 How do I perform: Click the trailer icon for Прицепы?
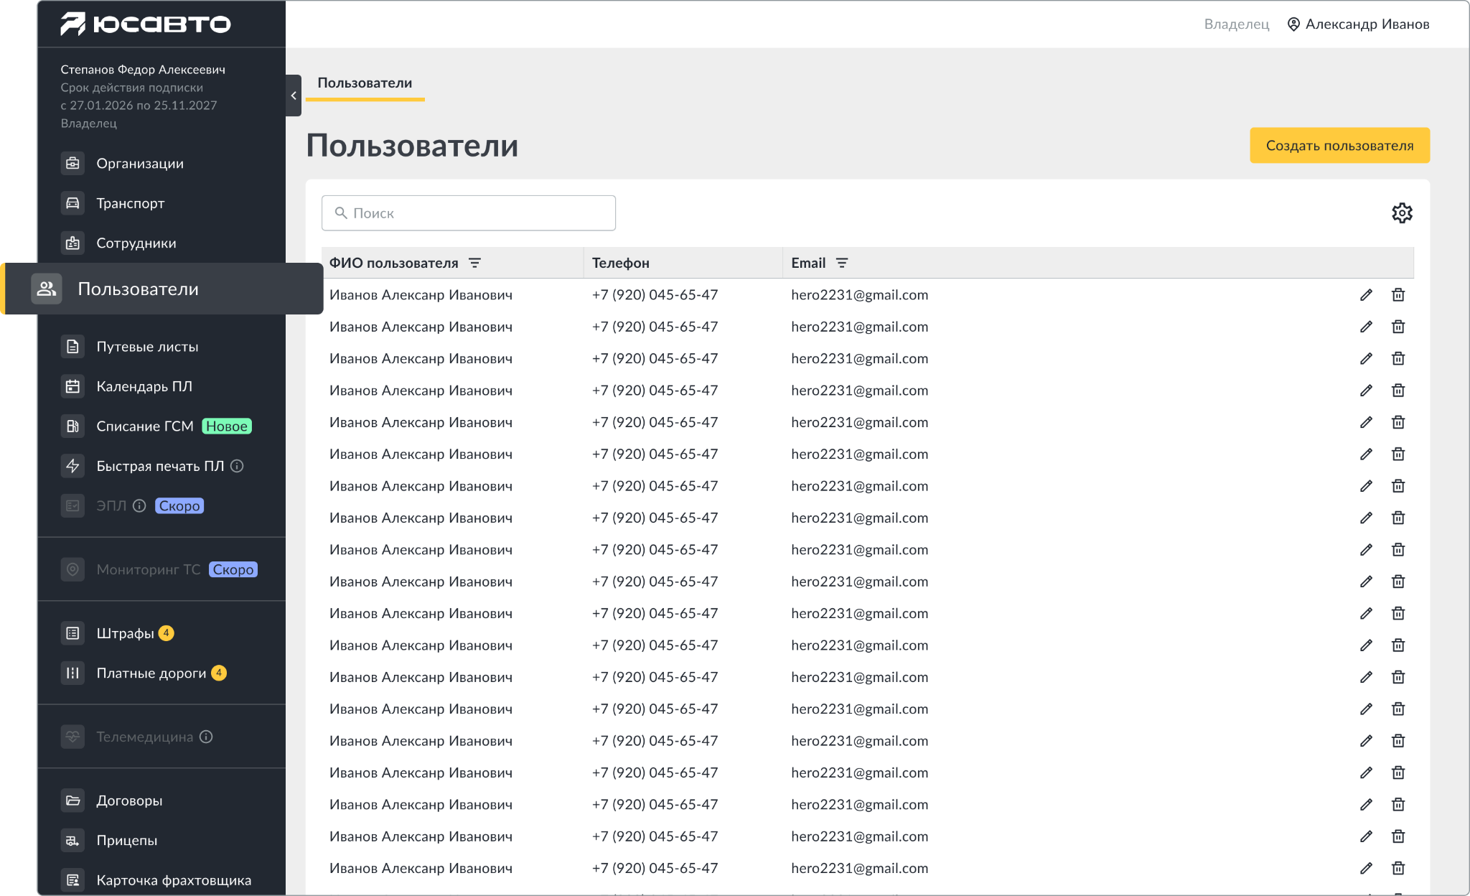[72, 840]
